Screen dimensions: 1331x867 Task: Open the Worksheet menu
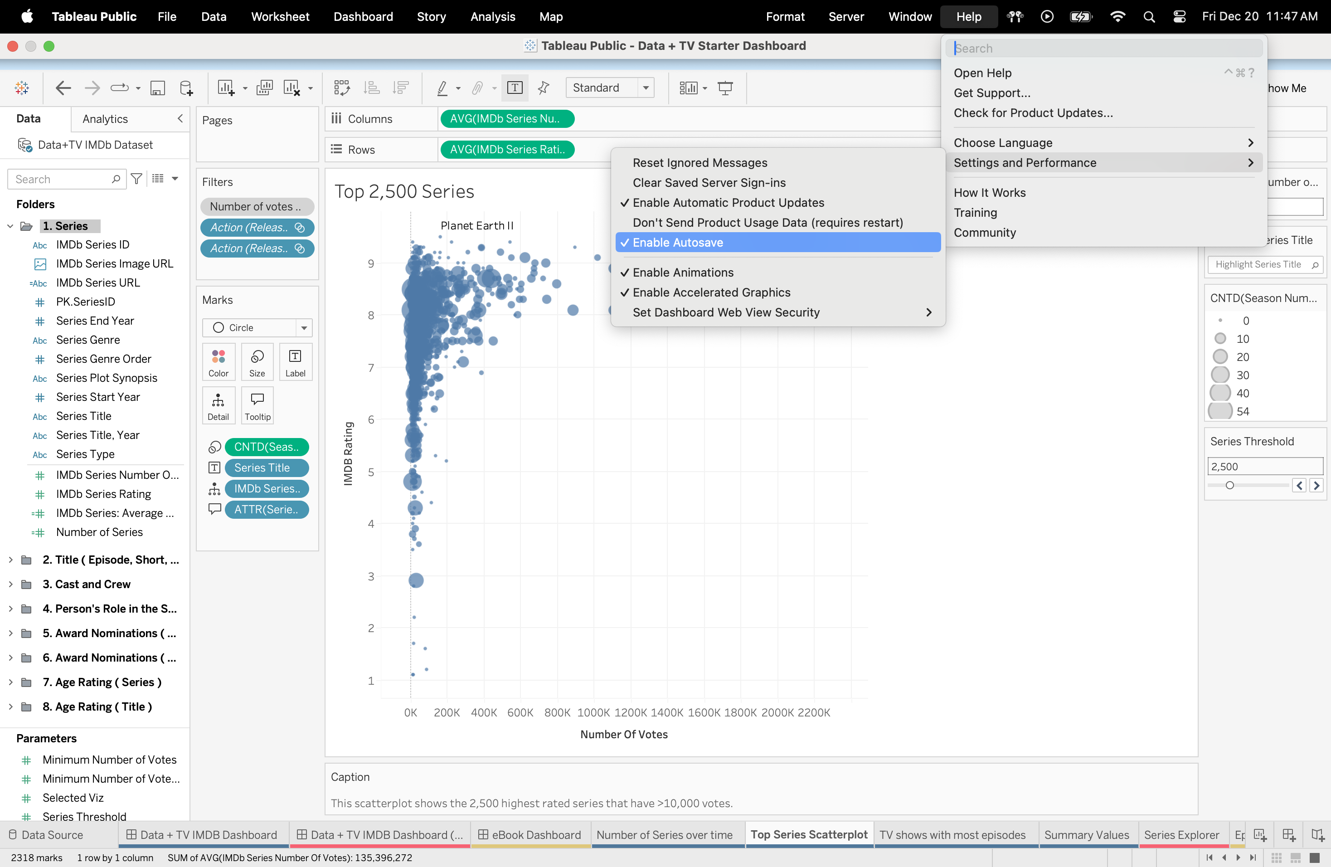pos(280,17)
